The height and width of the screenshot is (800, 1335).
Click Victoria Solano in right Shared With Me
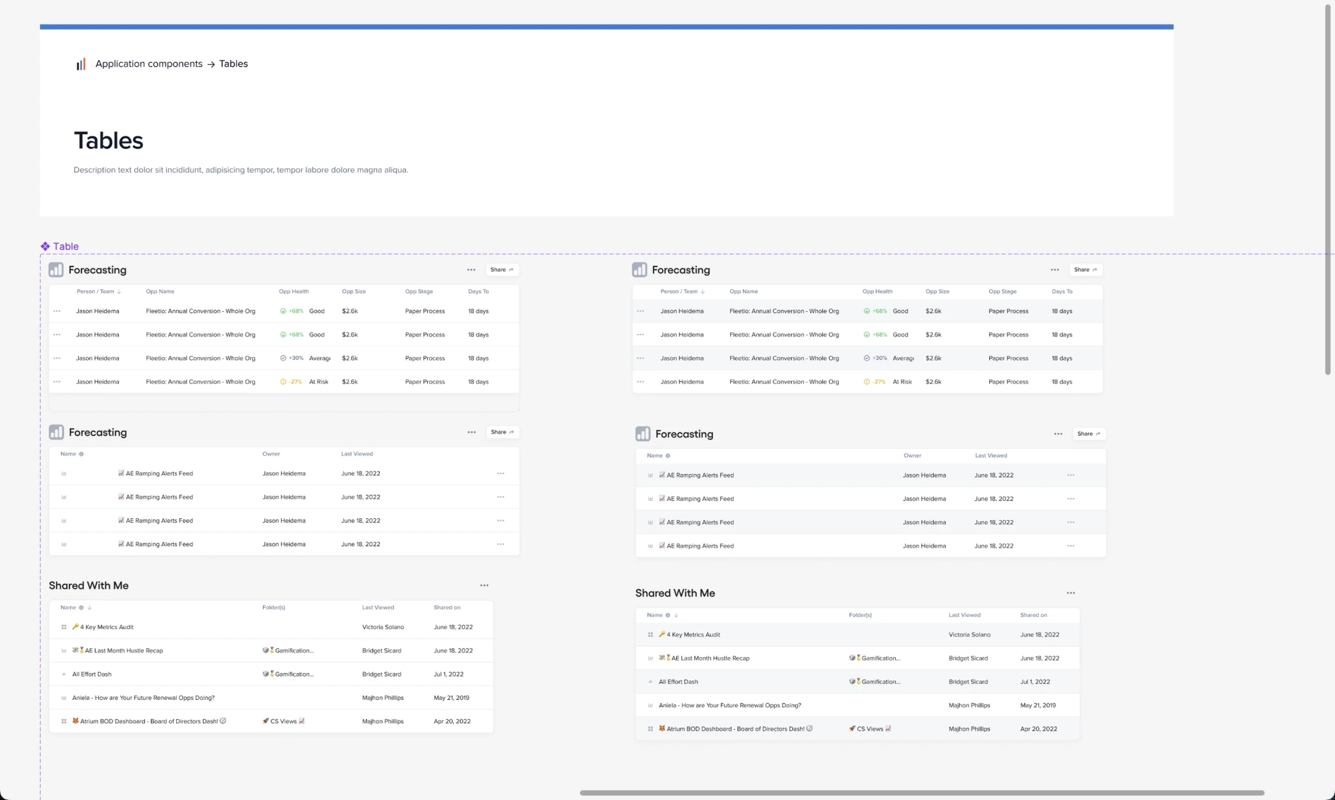click(969, 635)
